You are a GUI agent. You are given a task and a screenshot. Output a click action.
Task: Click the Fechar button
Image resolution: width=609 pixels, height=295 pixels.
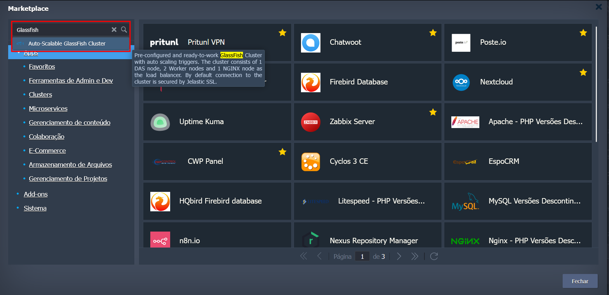click(x=580, y=281)
